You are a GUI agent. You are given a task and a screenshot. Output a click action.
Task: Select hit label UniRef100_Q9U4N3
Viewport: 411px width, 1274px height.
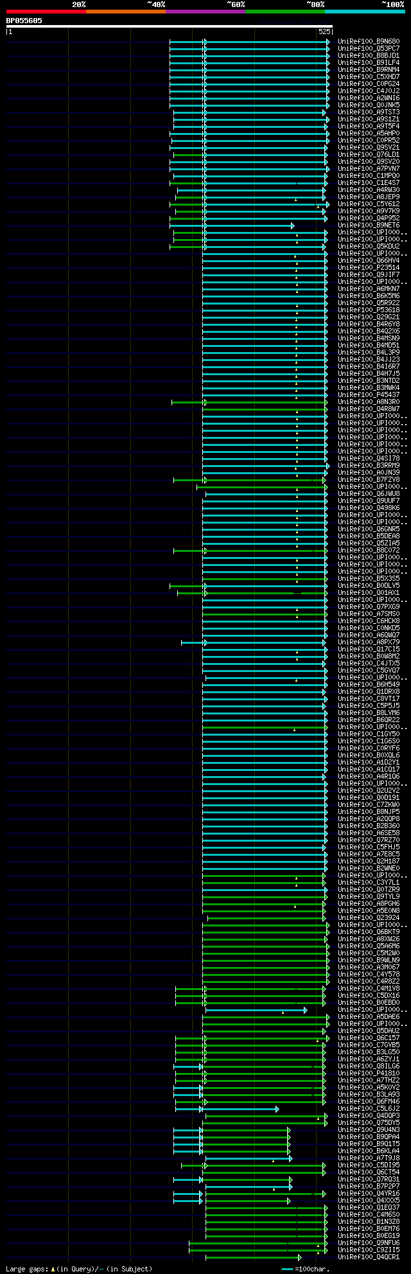pyautogui.click(x=369, y=1129)
